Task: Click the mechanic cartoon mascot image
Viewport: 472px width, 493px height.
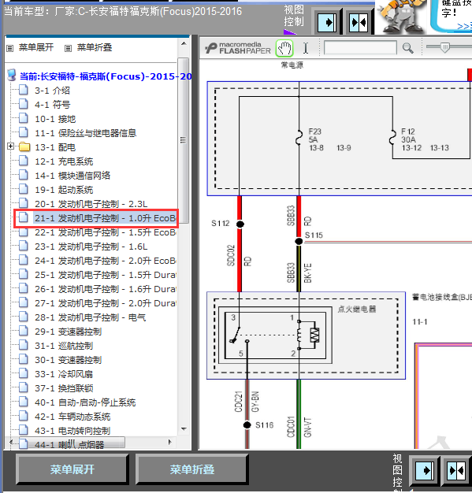Action: (401, 17)
